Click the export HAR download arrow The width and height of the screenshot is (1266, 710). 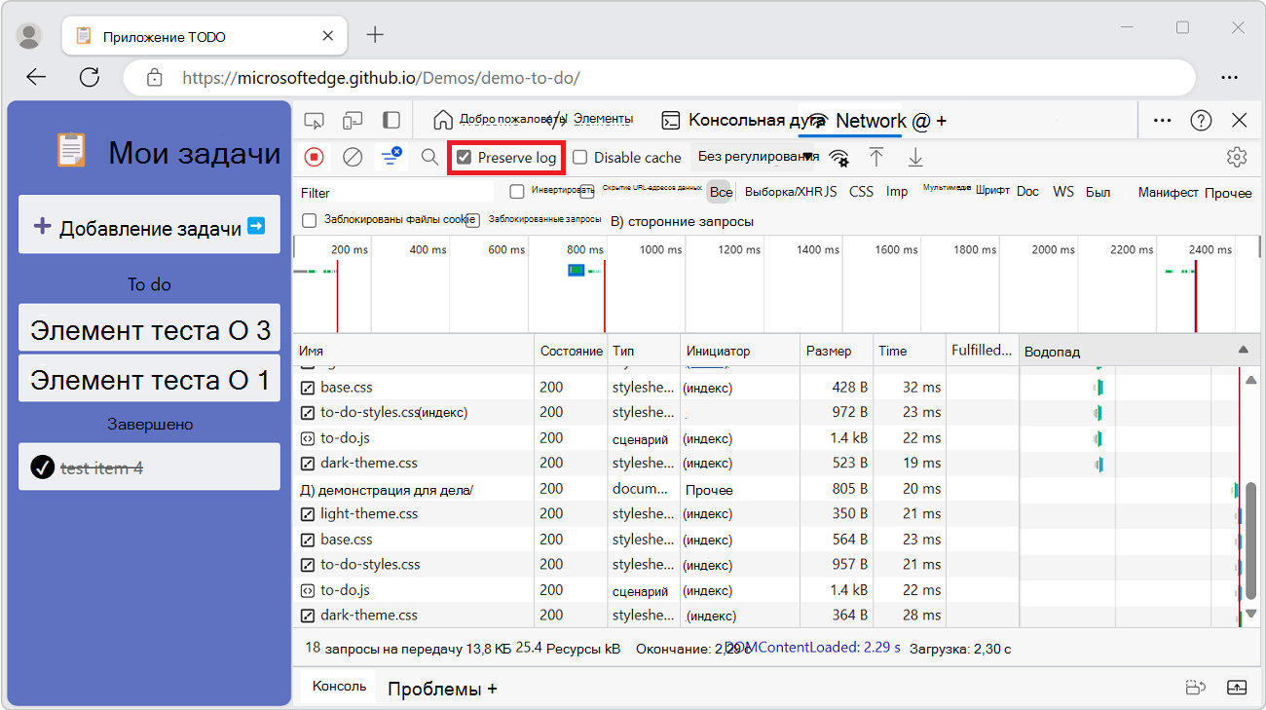(915, 157)
